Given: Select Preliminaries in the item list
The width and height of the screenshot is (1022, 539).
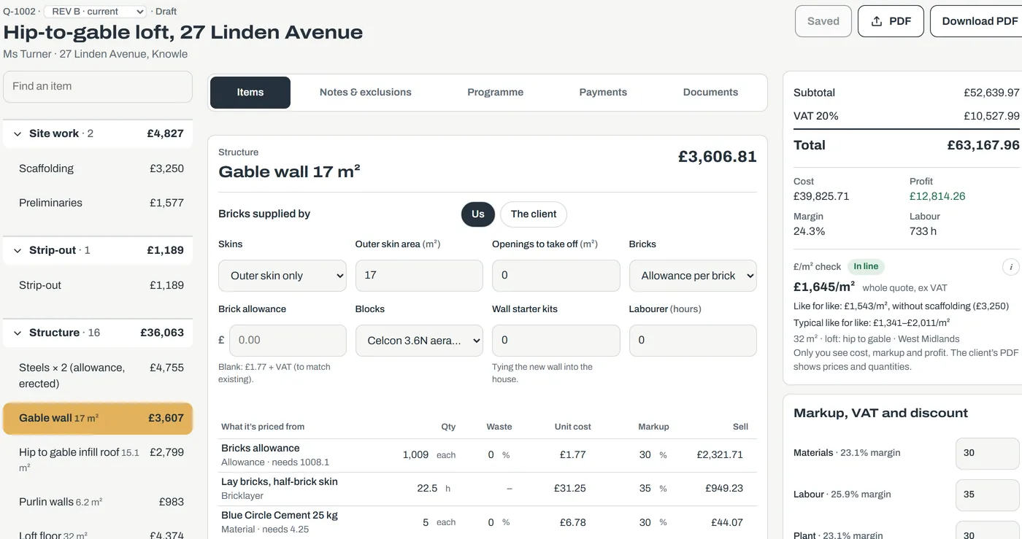Looking at the screenshot, I should [98, 203].
